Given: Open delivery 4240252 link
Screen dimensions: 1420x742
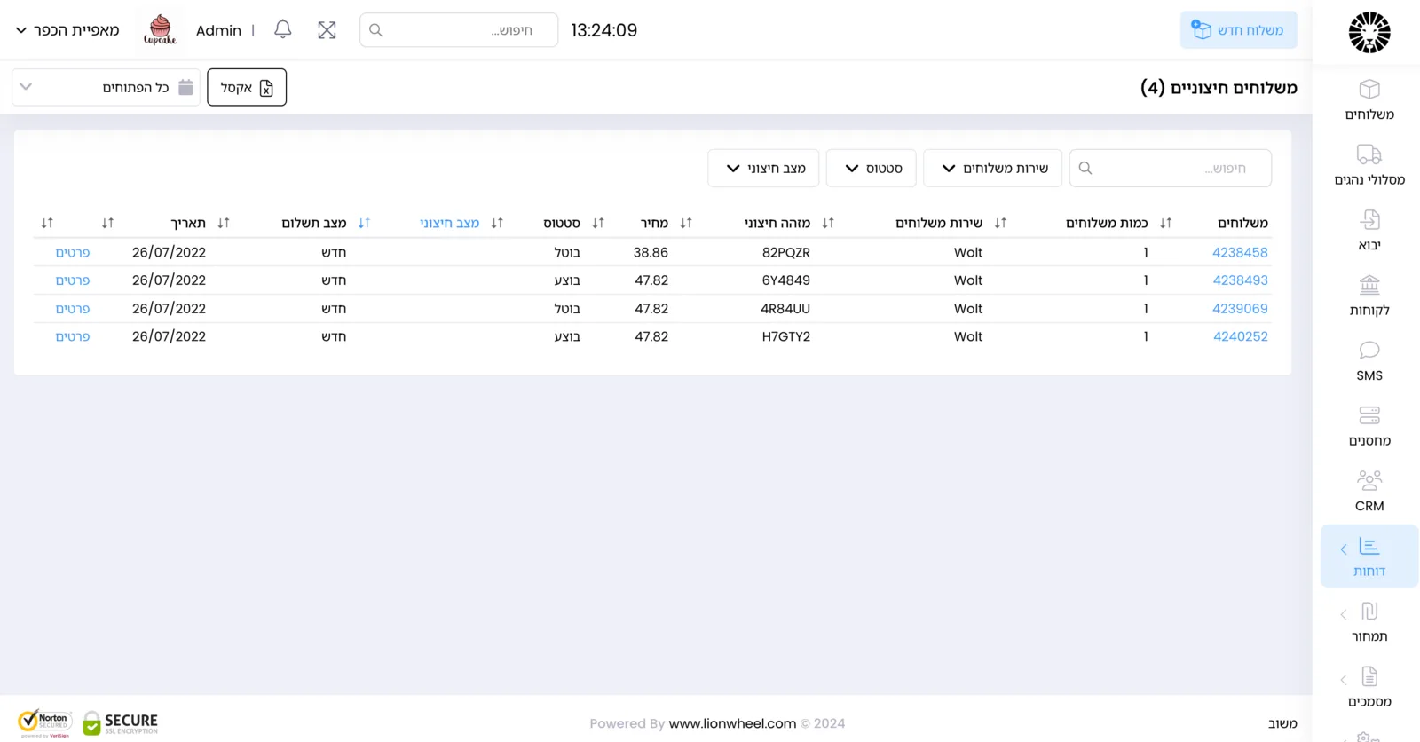Looking at the screenshot, I should 1240,336.
